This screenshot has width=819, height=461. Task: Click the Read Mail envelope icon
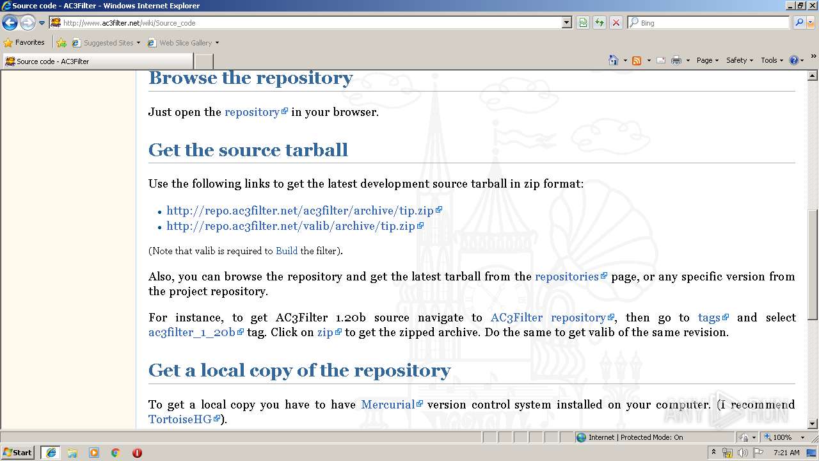point(661,60)
